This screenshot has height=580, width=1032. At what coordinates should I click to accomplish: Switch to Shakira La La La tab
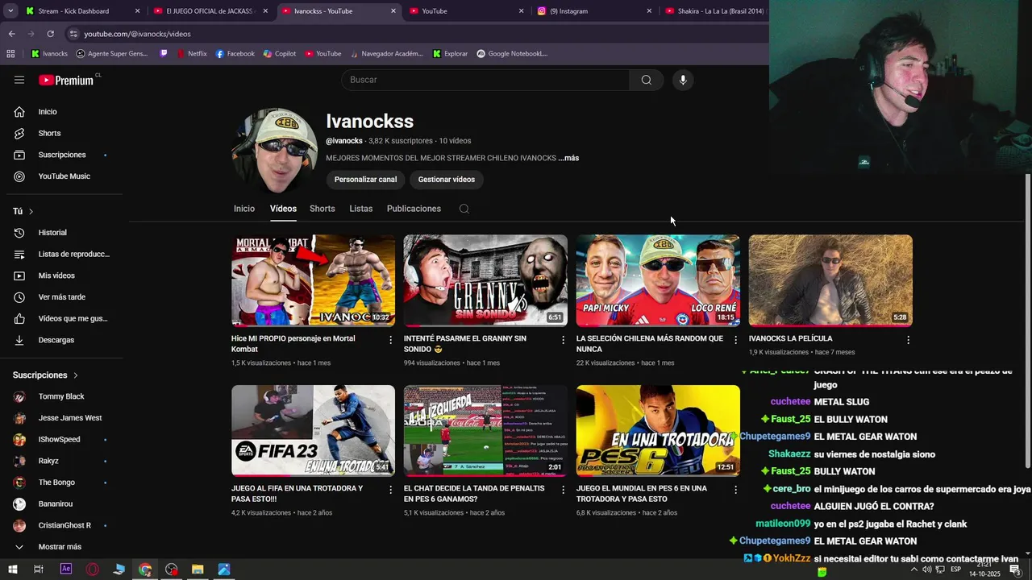click(x=715, y=11)
